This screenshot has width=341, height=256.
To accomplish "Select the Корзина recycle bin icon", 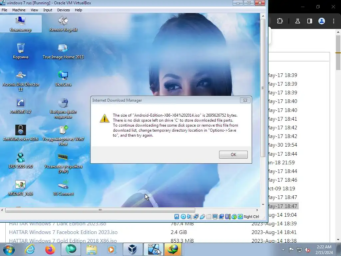I will (21, 51).
